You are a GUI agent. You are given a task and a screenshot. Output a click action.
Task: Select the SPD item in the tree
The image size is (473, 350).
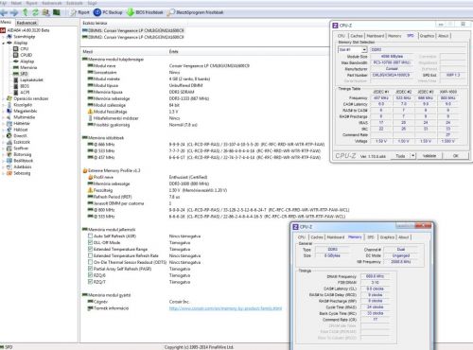click(21, 74)
